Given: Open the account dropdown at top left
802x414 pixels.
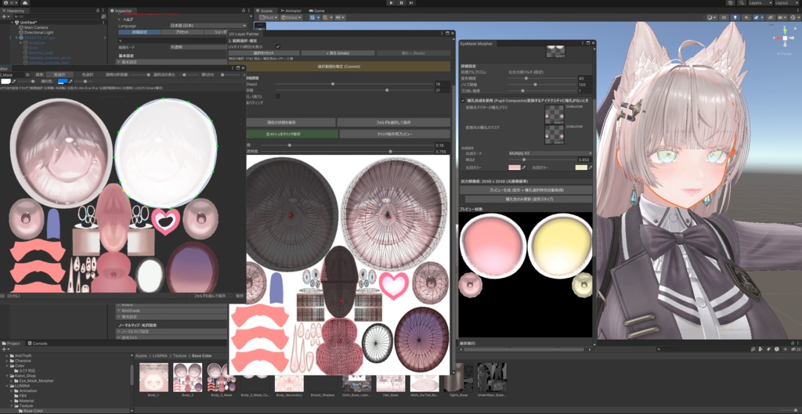Looking at the screenshot, I should 11,3.
